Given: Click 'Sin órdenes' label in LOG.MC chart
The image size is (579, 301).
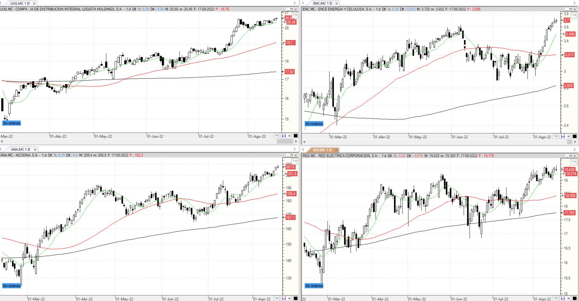Looking at the screenshot, I should [12, 123].
